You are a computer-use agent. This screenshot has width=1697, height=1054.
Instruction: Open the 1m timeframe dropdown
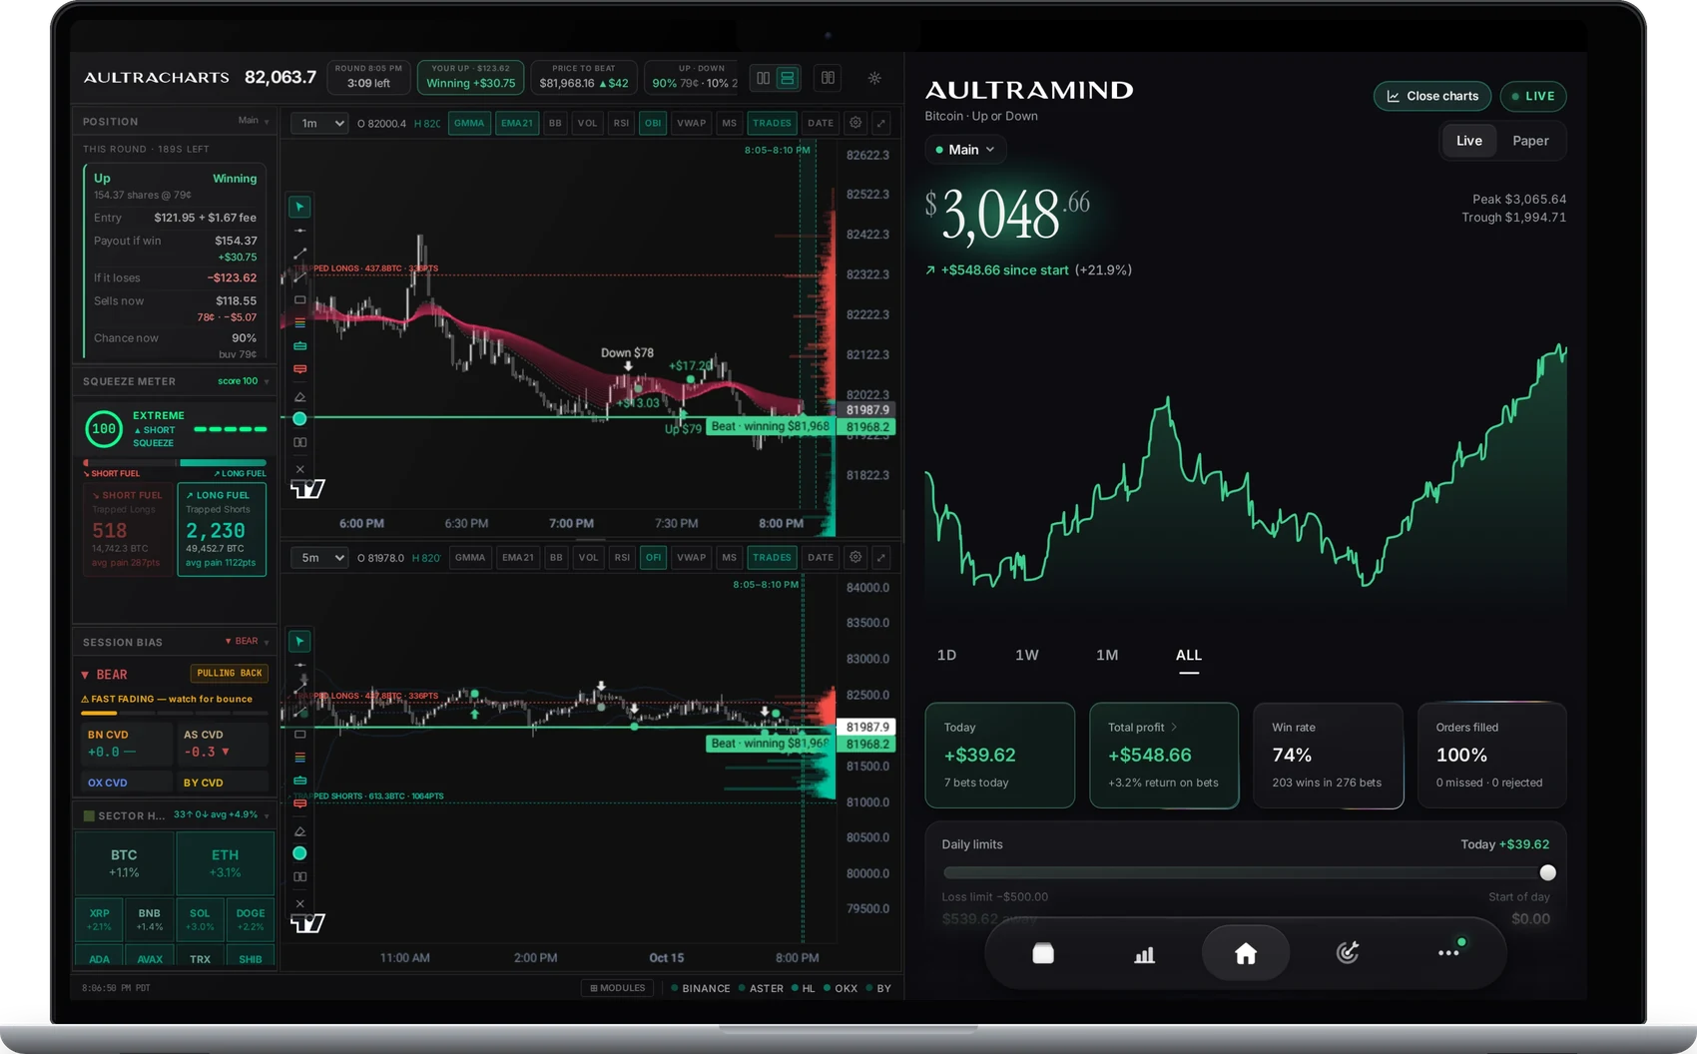[x=319, y=123]
